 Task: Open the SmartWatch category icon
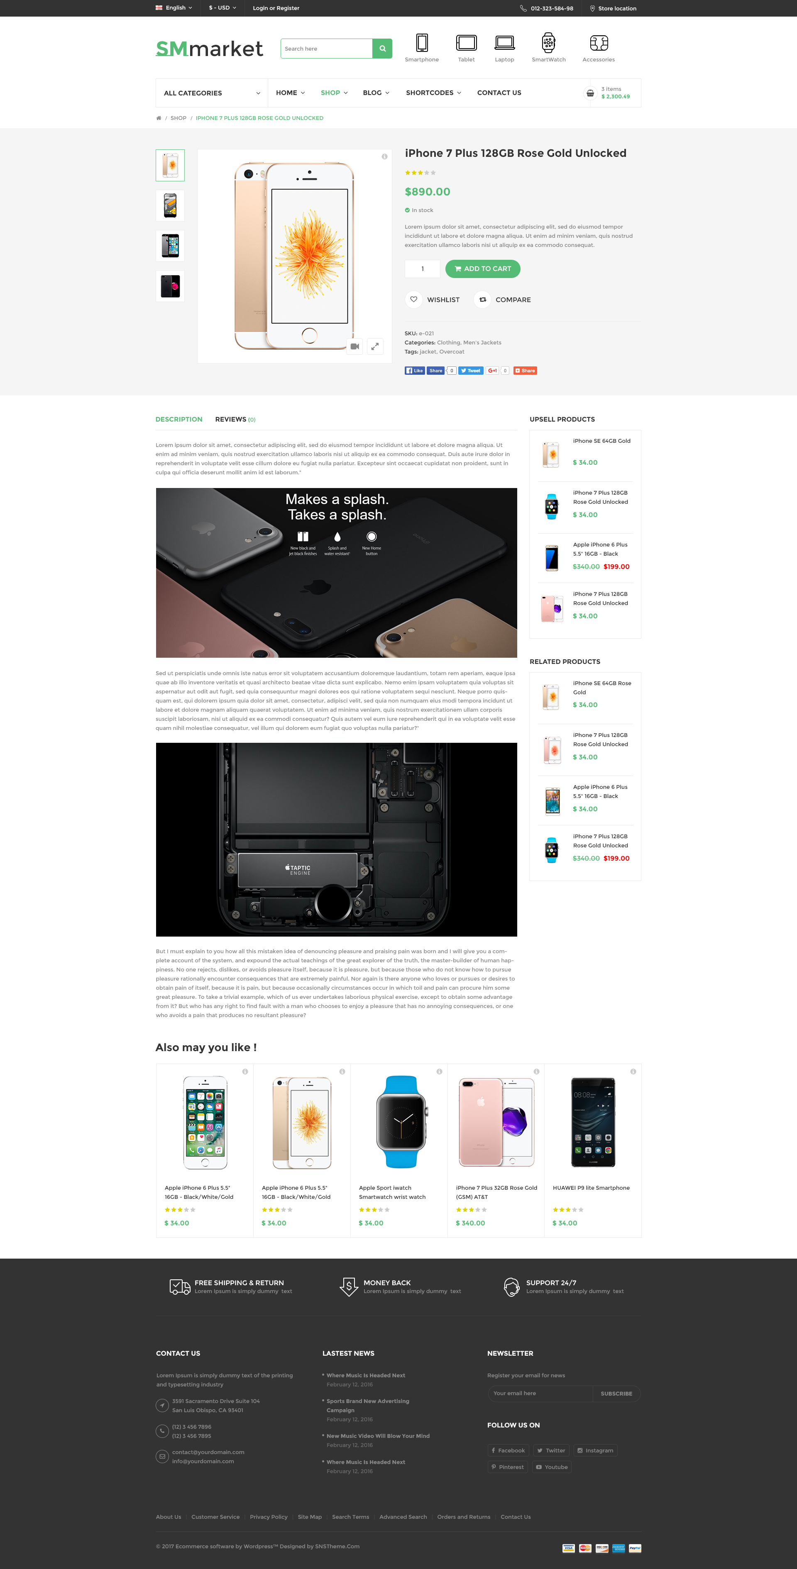[x=548, y=43]
